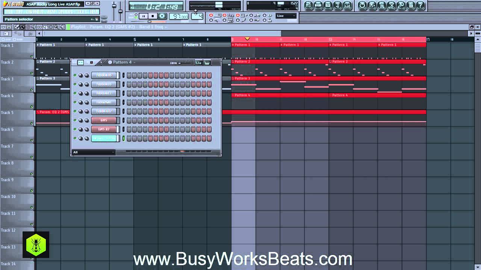Image resolution: width=481 pixels, height=270 pixels.
Task: Toggle first step of GMS #2 channel
Action: point(129,129)
